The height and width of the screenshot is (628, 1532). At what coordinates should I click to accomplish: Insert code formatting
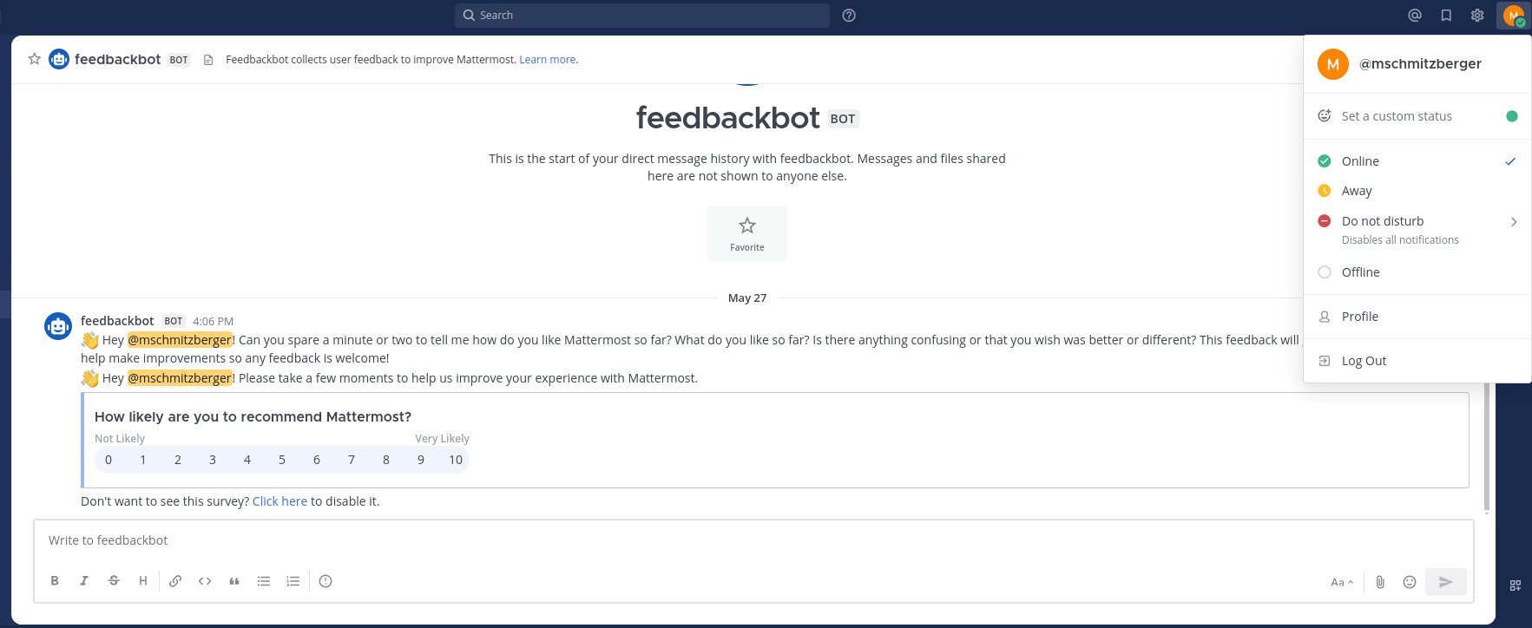[x=205, y=581]
